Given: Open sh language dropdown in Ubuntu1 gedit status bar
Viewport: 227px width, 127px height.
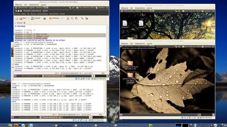Looking at the screenshot, I should 57,73.
